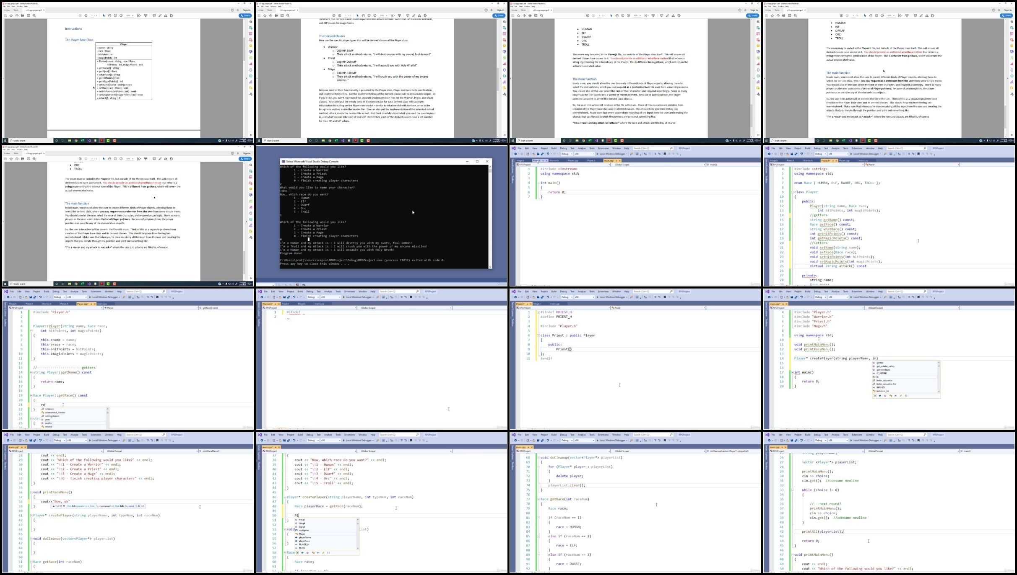Viewport: 1017px width, 575px height.
Task: Select the hand pan tool in Instructions PDF window
Action: 109,15
